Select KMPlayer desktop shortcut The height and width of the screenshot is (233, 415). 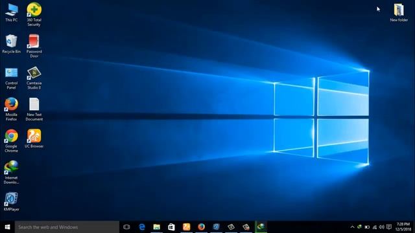point(12,202)
